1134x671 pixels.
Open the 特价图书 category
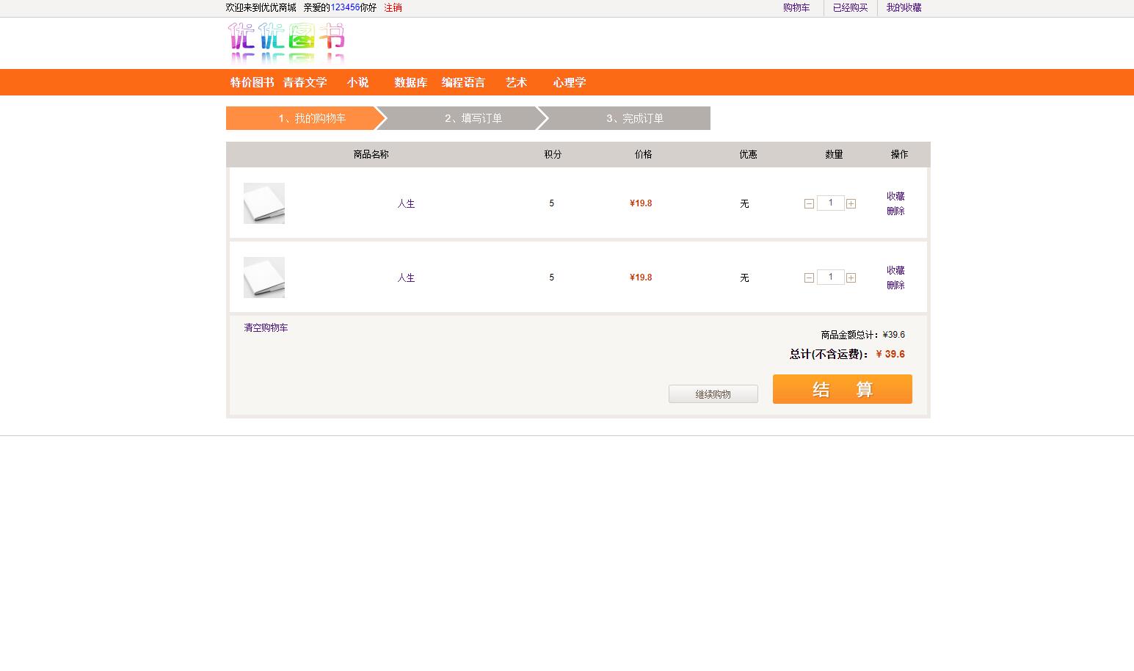(252, 82)
